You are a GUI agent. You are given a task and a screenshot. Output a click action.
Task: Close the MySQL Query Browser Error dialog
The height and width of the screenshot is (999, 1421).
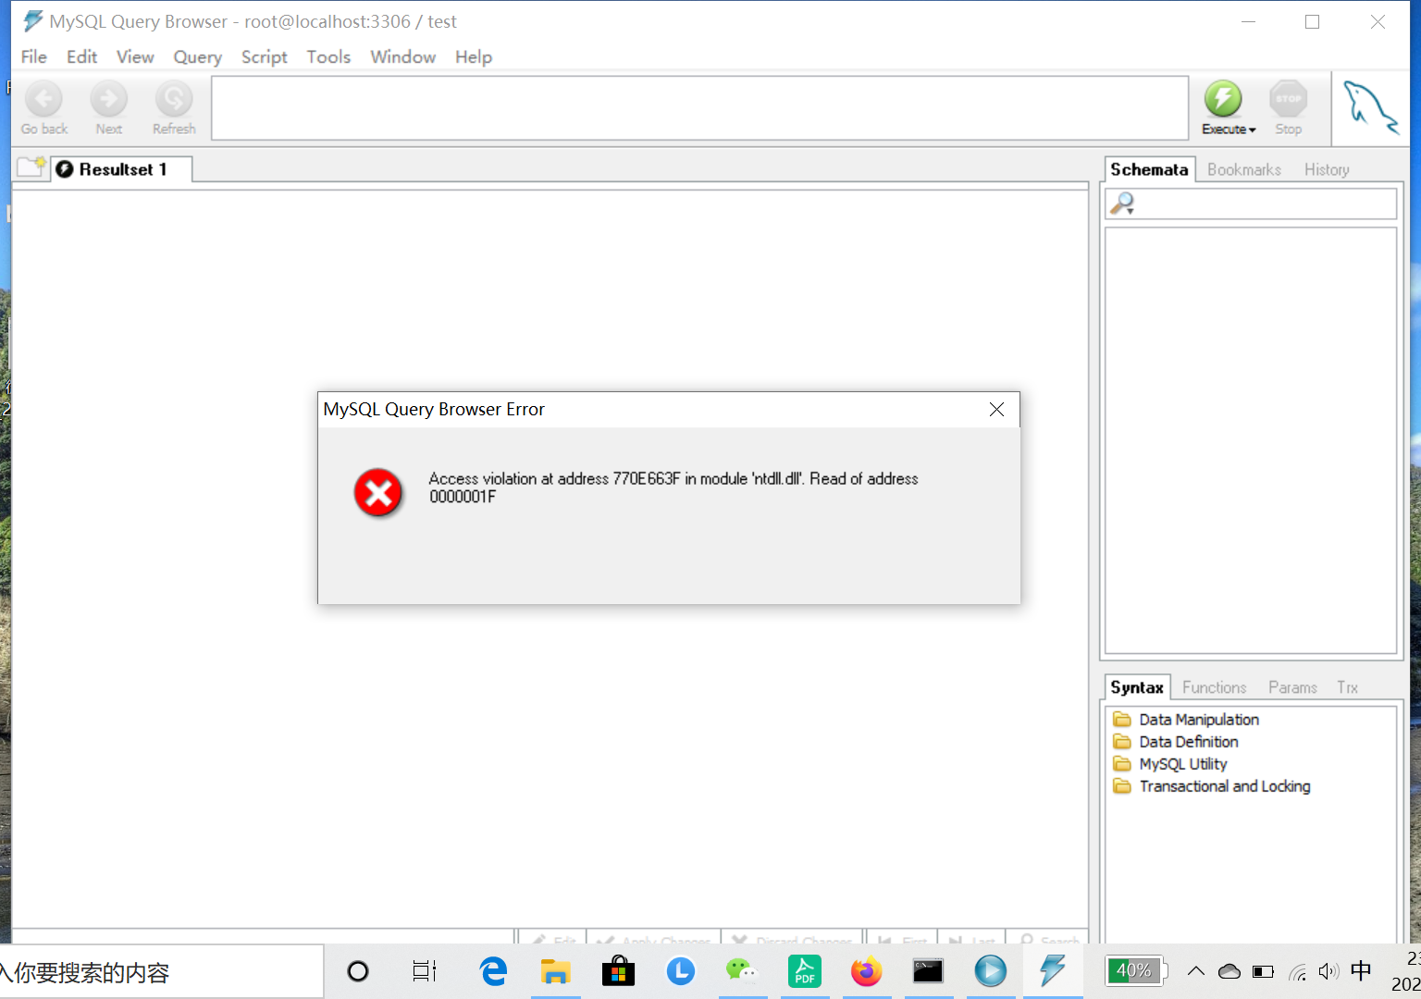[x=996, y=409]
